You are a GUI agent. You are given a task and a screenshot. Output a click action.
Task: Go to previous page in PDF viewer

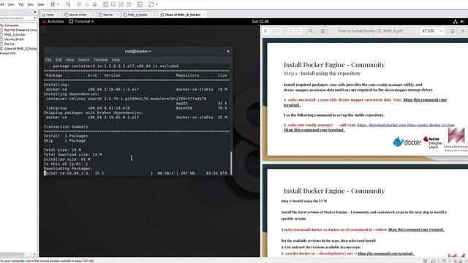click(291, 31)
